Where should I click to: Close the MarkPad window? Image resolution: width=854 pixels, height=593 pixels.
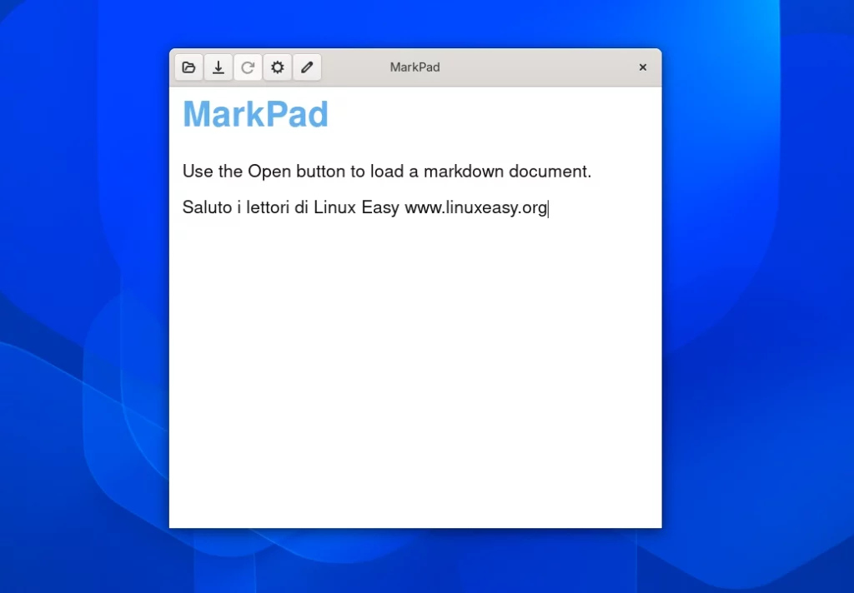[x=643, y=67]
